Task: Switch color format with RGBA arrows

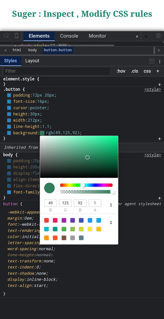Action: coord(111,205)
